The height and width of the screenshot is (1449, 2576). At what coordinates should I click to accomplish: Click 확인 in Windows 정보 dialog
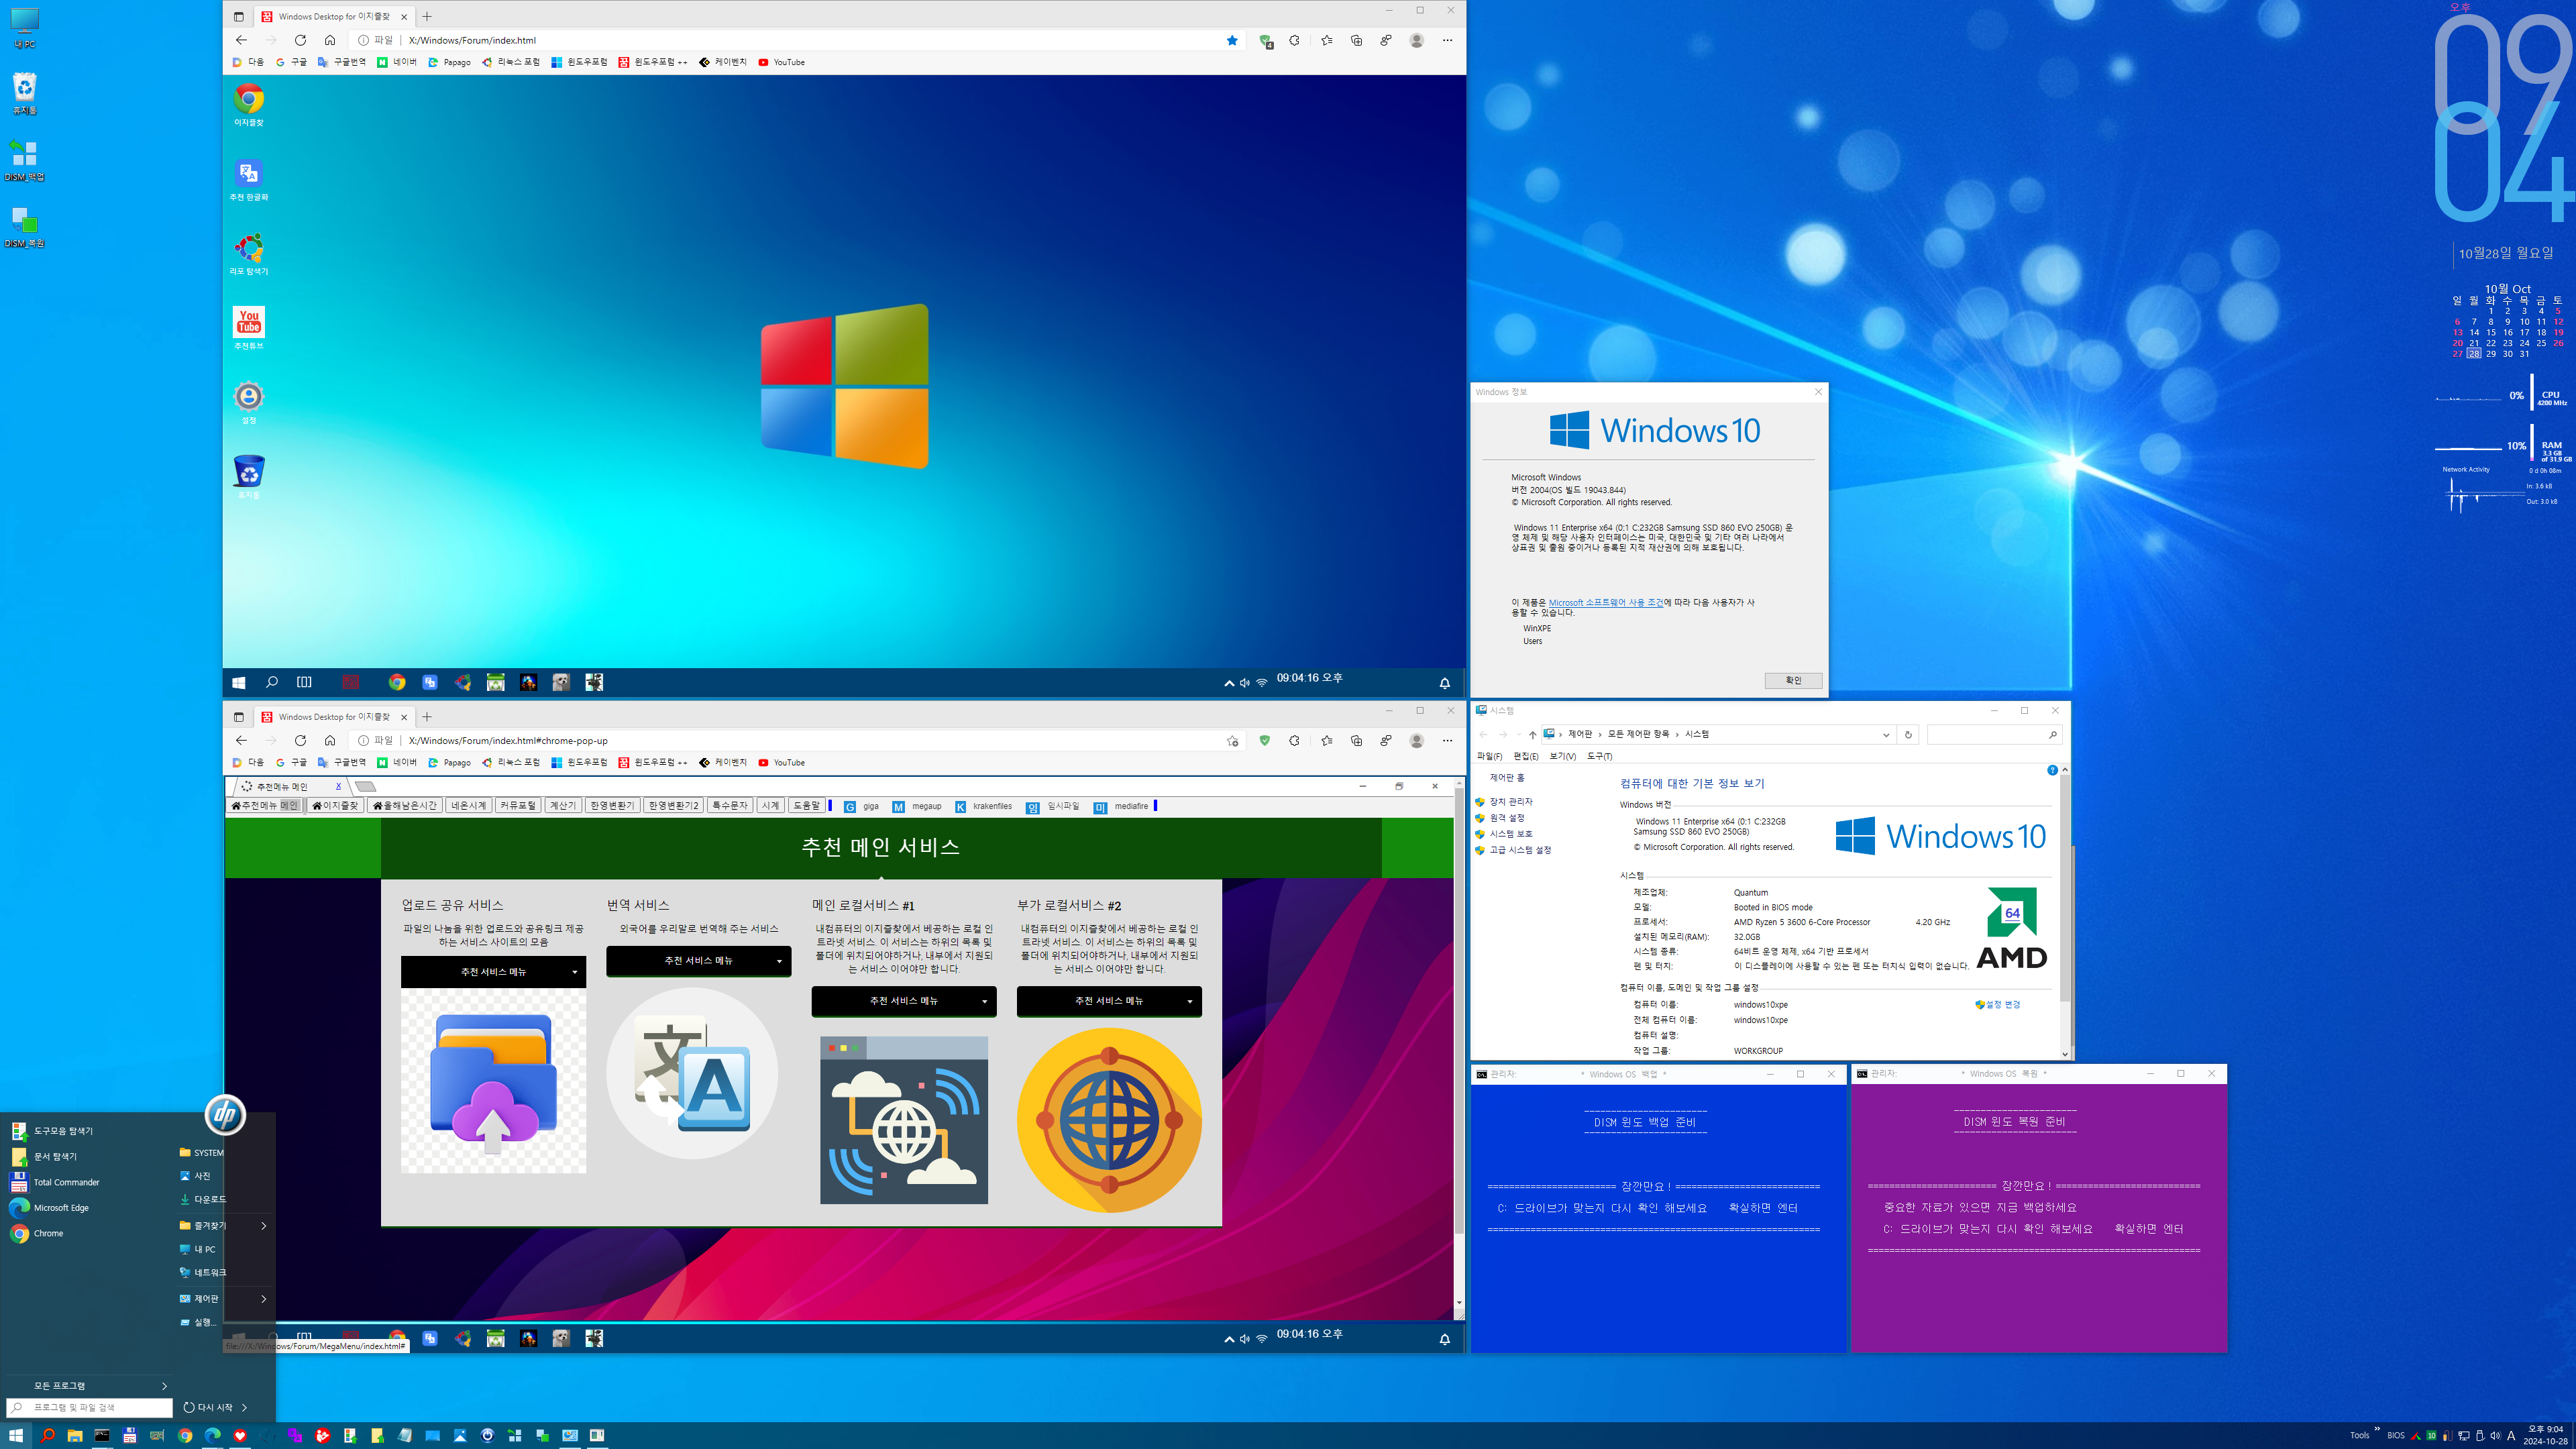1793,680
